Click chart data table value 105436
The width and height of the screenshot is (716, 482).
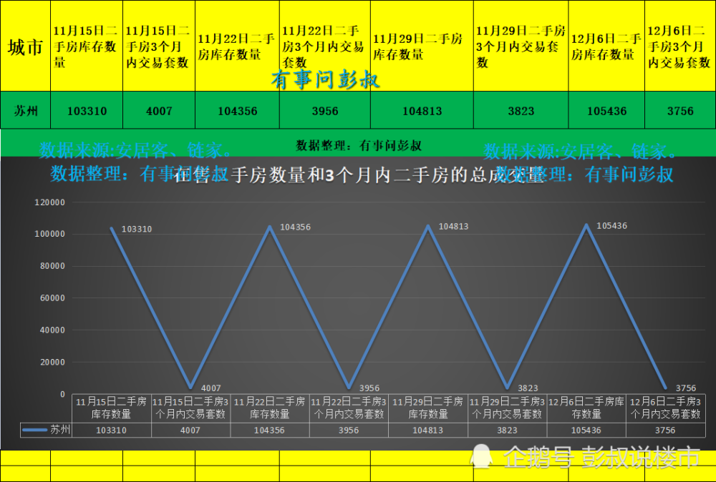(586, 430)
